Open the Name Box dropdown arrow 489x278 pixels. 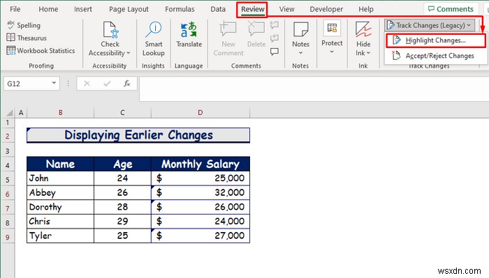pos(54,84)
